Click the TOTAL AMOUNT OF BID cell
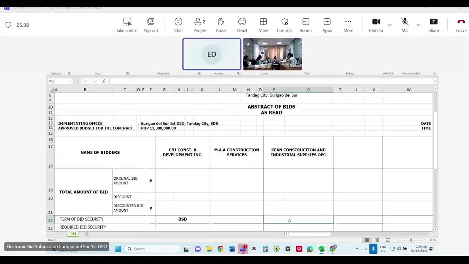Screen dimensions: 469x264 pyautogui.click(x=84, y=192)
